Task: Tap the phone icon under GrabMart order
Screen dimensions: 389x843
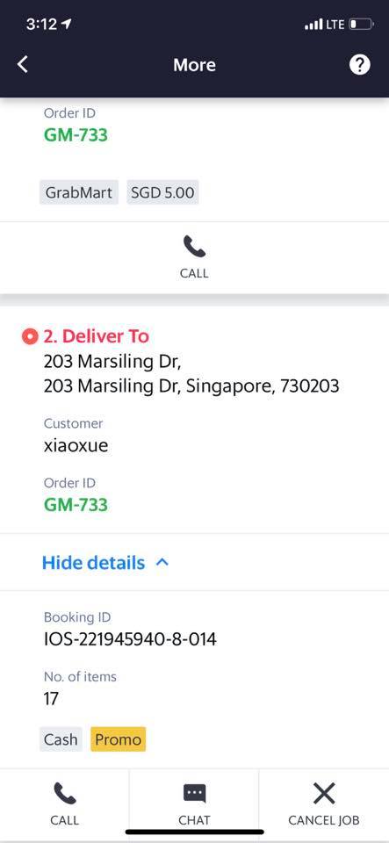Action: (x=194, y=248)
